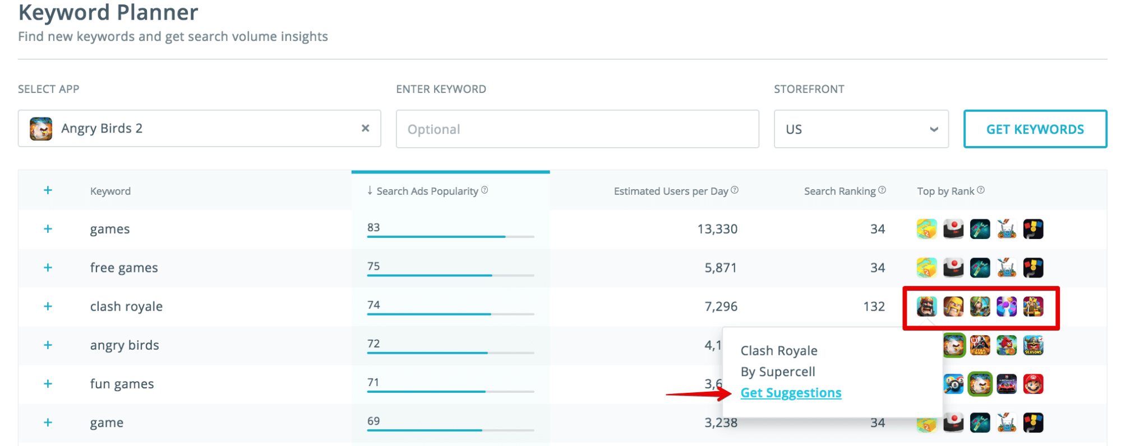Click the green archer app icon in clash royale row

(x=980, y=306)
